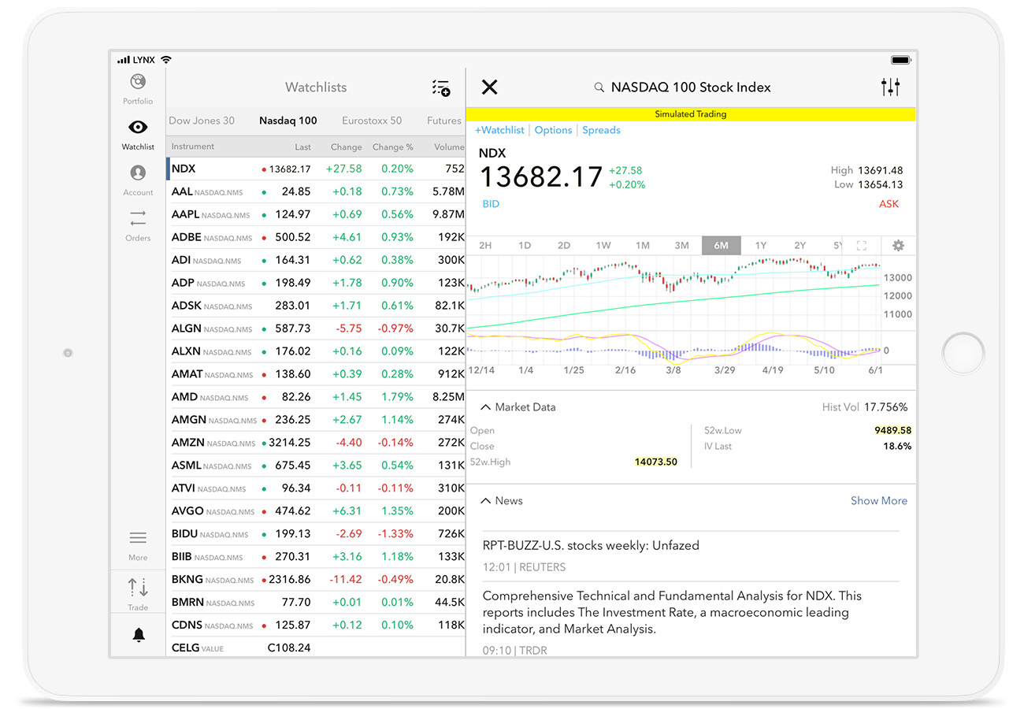This screenshot has width=1024, height=709.
Task: Select the 1W chart timeframe
Action: (603, 245)
